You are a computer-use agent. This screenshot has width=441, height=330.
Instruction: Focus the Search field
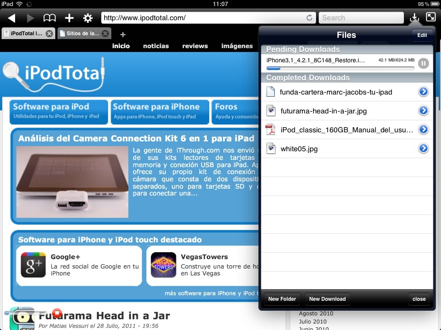click(361, 18)
